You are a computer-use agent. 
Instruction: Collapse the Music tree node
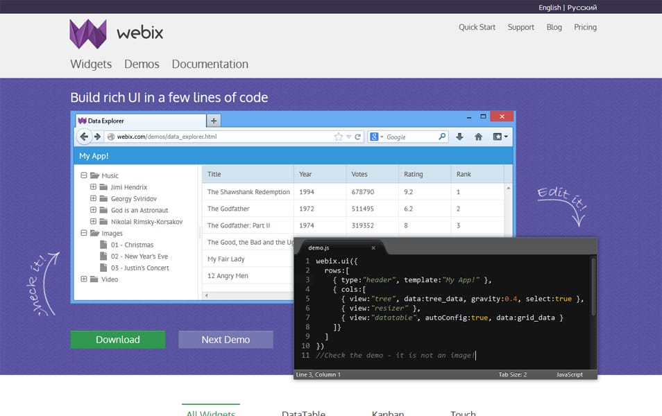[x=83, y=175]
